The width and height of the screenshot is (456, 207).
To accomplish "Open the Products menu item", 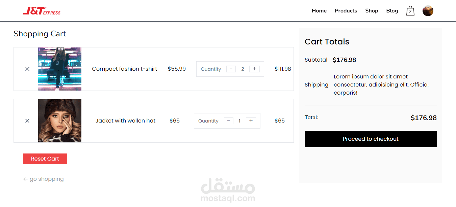I will (x=346, y=11).
